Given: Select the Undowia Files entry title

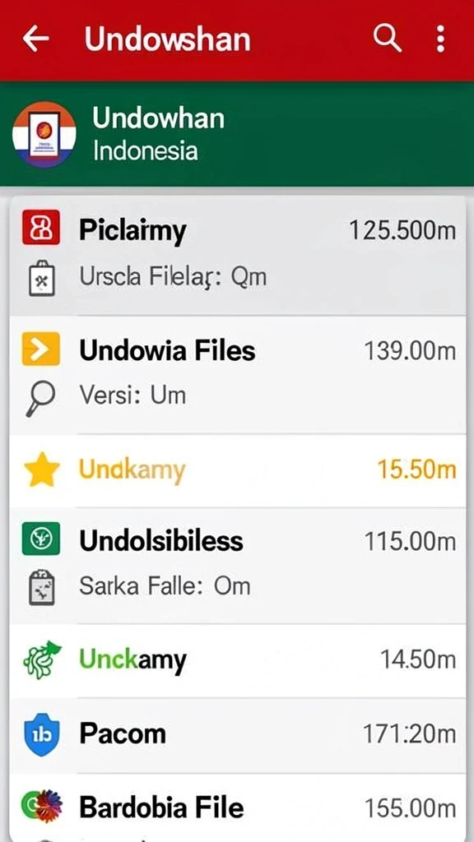Looking at the screenshot, I should (167, 350).
